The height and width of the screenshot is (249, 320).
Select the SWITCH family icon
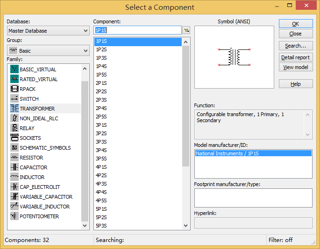pos(14,99)
